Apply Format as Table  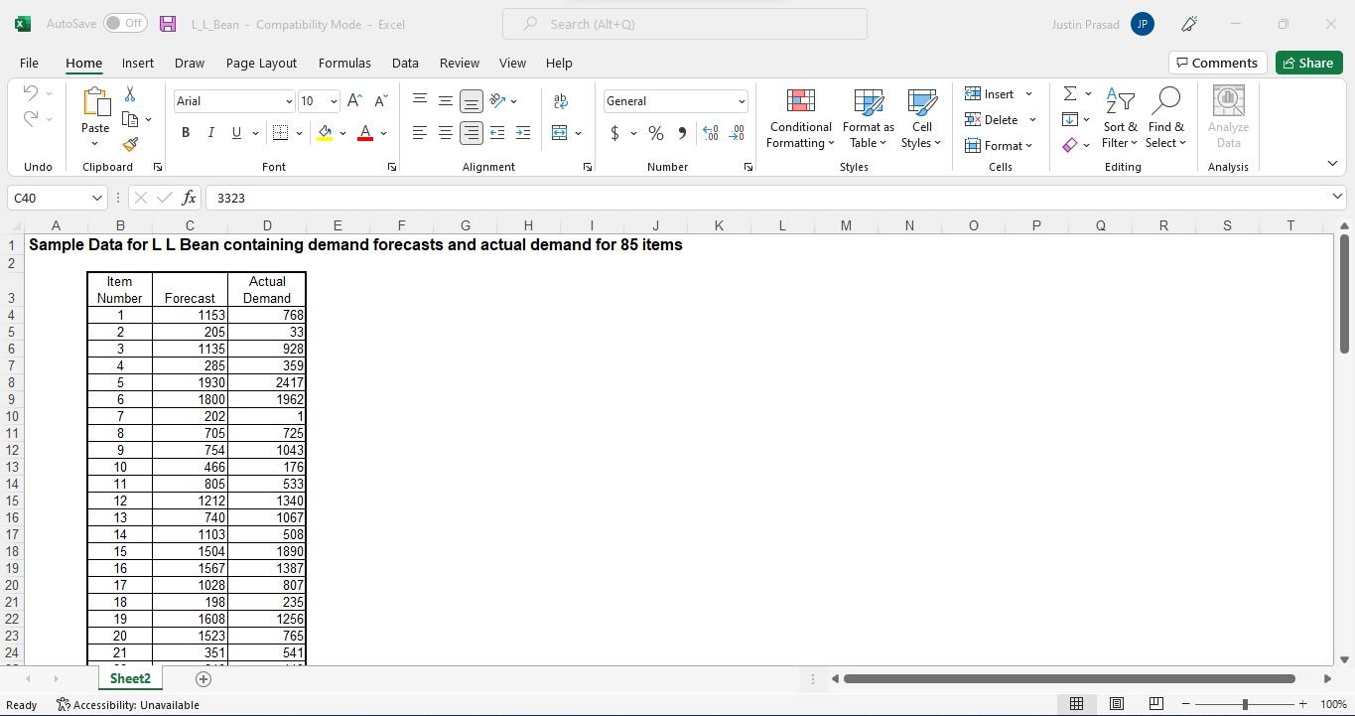[x=866, y=117]
